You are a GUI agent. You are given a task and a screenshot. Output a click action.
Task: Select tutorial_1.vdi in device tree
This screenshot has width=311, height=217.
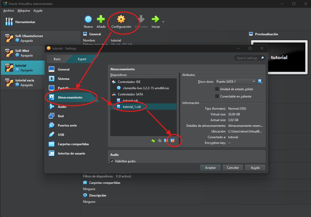(x=132, y=107)
